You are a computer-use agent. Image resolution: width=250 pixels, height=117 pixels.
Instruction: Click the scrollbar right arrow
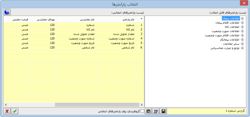click(141, 105)
